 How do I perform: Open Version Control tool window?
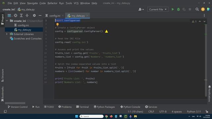point(18,107)
